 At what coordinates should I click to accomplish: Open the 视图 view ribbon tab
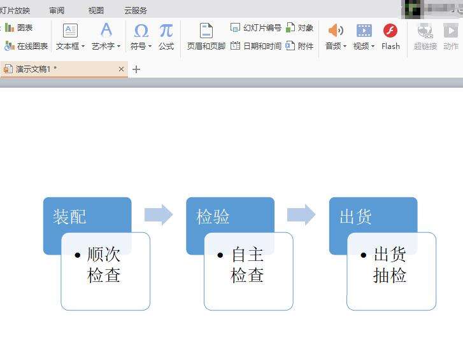click(x=96, y=11)
